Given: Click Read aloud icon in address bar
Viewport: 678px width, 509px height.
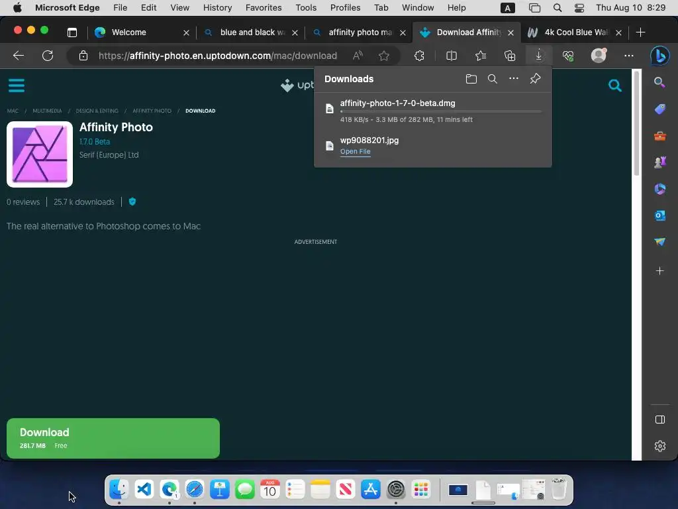Looking at the screenshot, I should click(358, 56).
